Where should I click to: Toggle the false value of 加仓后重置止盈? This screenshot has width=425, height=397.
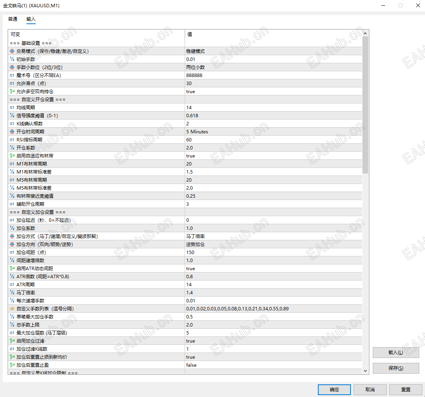click(273, 365)
